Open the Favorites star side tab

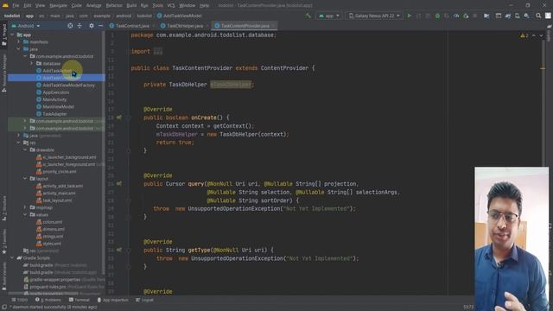point(3,242)
